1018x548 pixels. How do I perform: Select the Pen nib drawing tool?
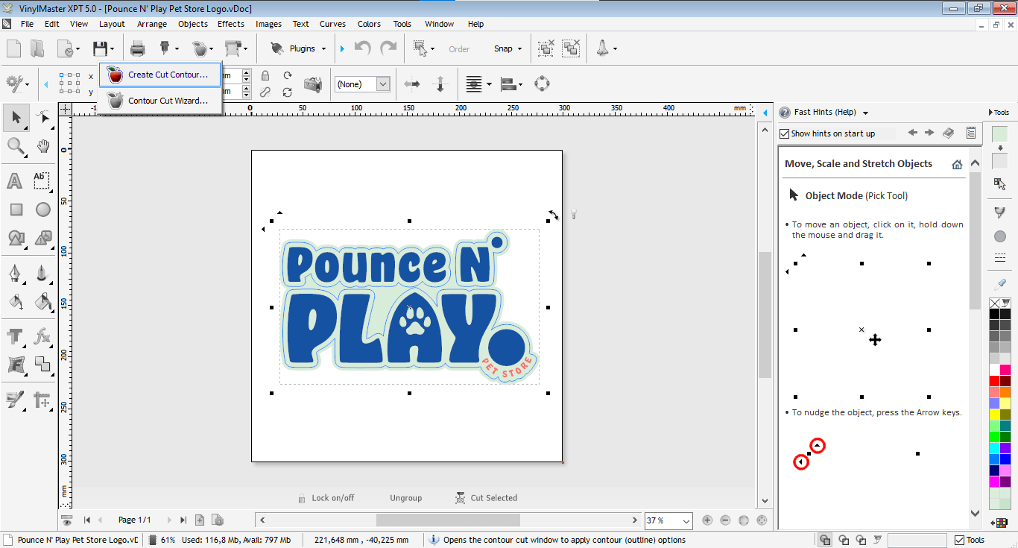(15, 273)
